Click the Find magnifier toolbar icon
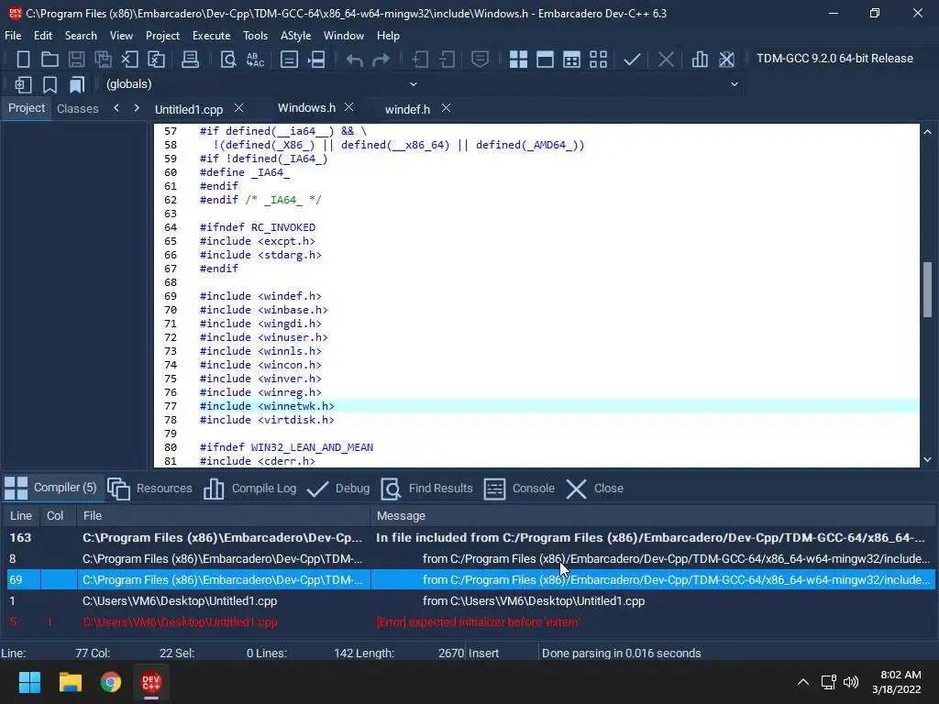The width and height of the screenshot is (939, 704). coord(228,59)
